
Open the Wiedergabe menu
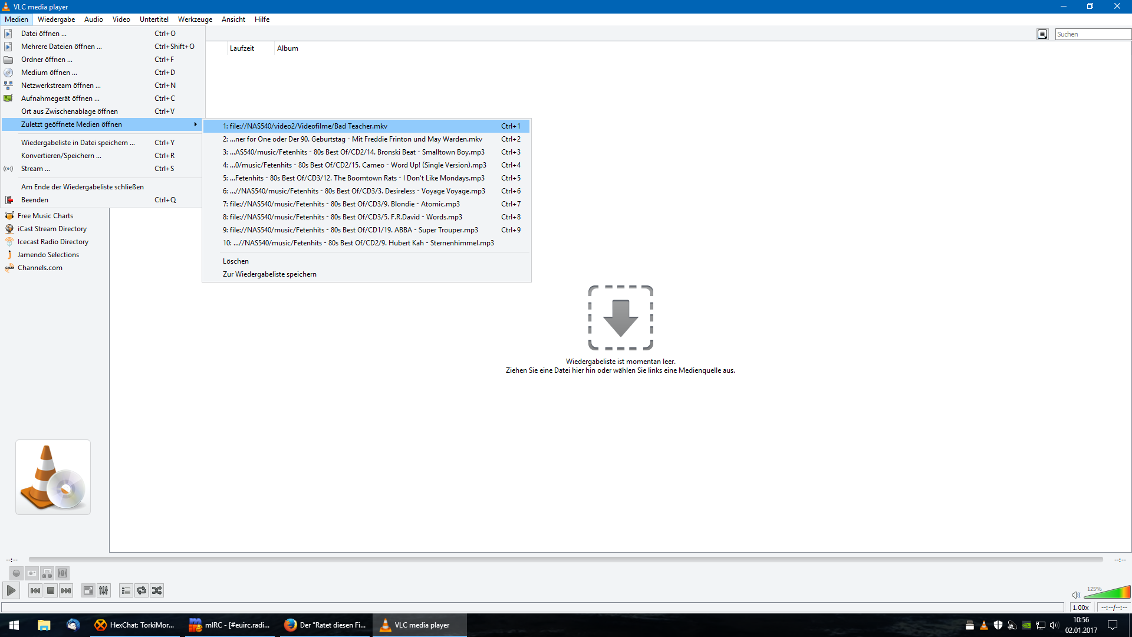tap(57, 19)
